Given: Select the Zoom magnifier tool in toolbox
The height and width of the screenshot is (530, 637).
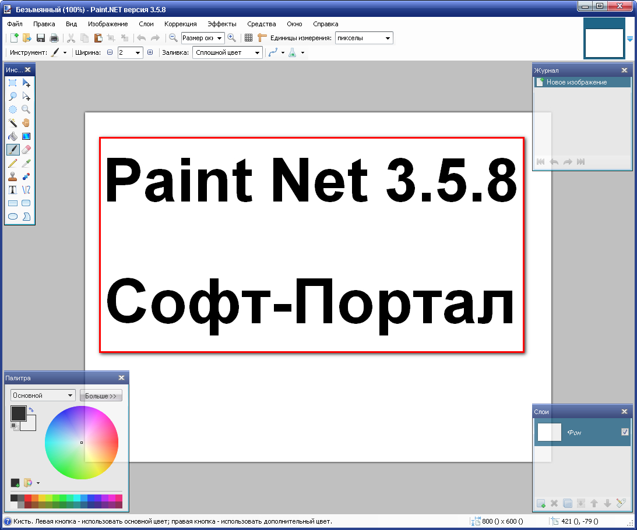Looking at the screenshot, I should pos(26,109).
